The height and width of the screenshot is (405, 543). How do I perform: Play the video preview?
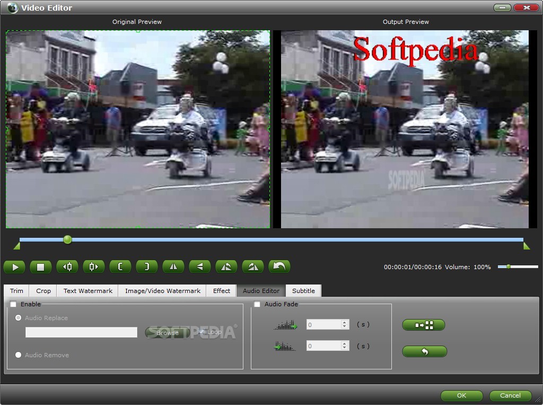(x=14, y=266)
